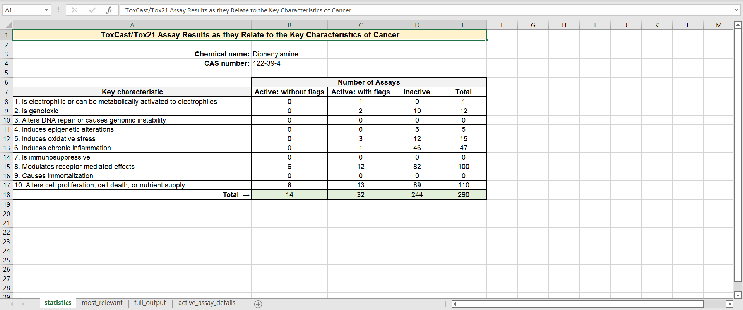The width and height of the screenshot is (743, 310).
Task: Click the horizontal scrollbar thumb
Action: click(x=581, y=304)
